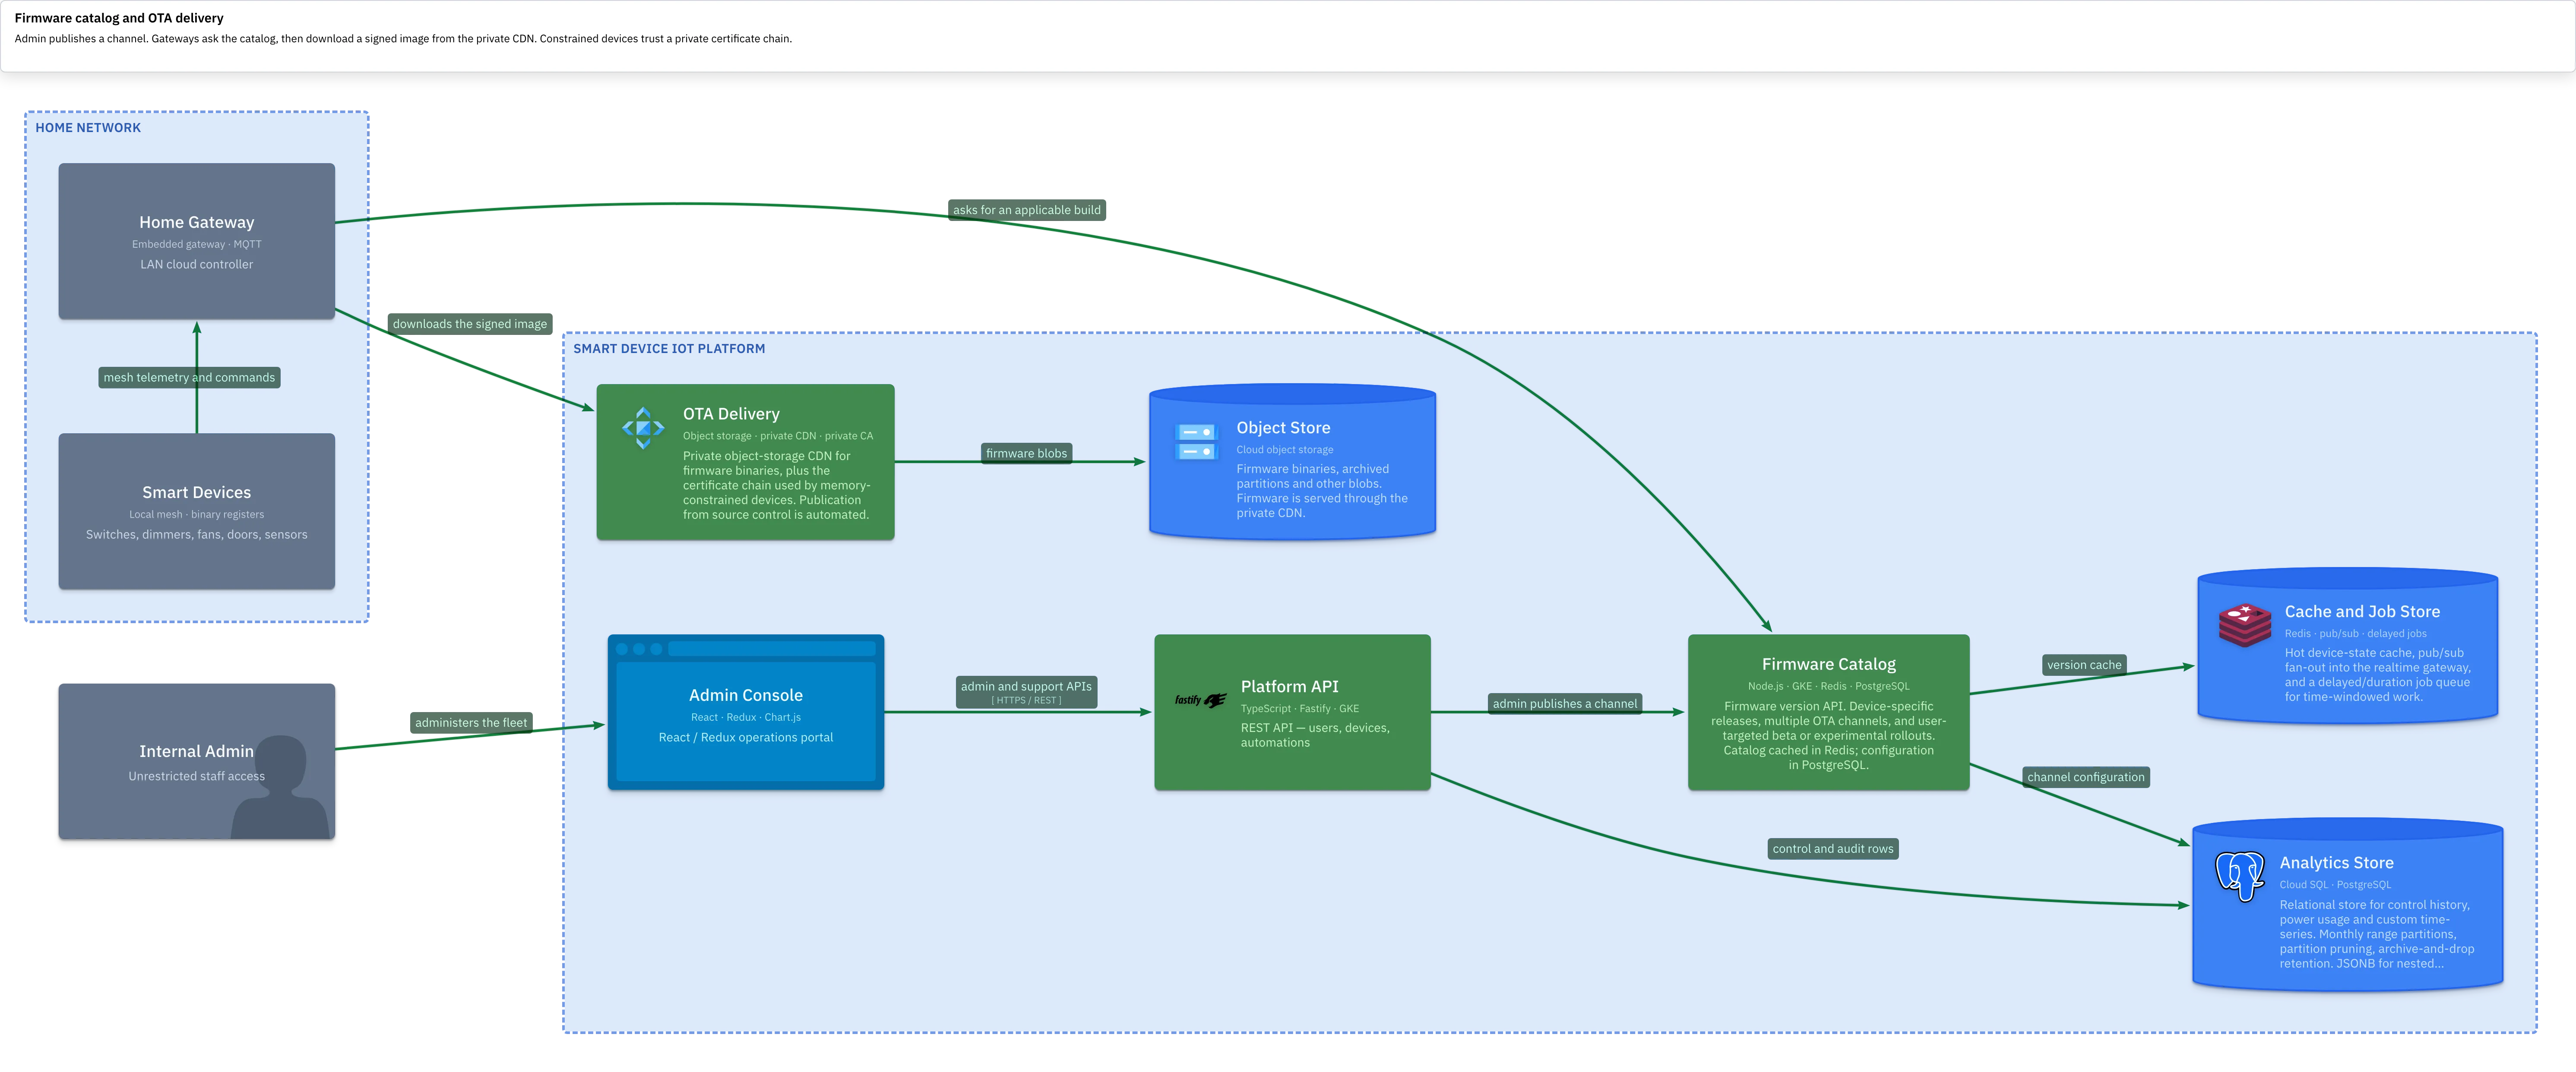This screenshot has height=1072, width=2576.
Task: Click the Internal Admin title
Action: [196, 751]
